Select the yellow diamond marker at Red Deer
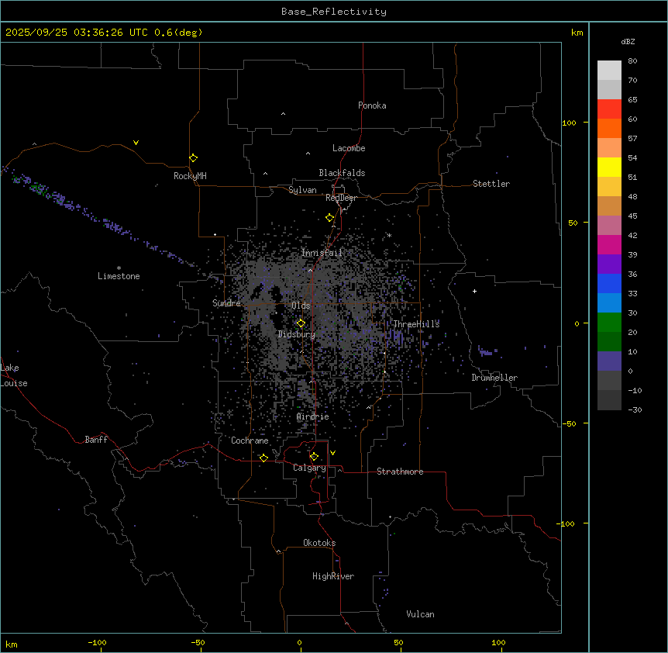 pos(329,218)
